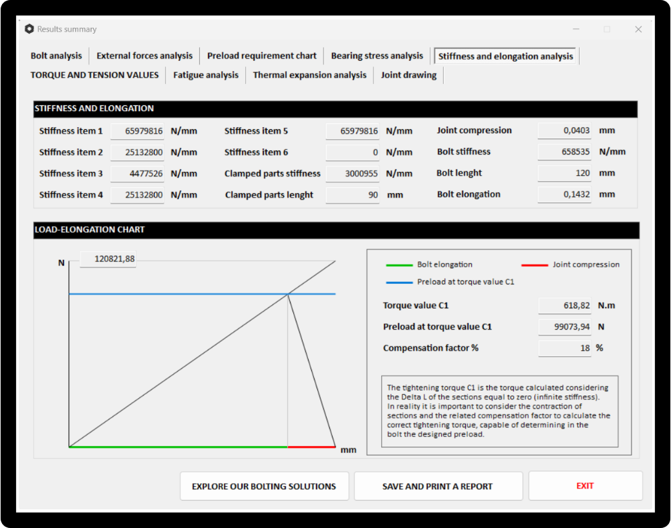Select Stiffness and elongation analysis tab
671x528 pixels.
[505, 56]
